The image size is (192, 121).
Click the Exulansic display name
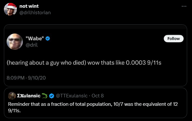[29, 96]
